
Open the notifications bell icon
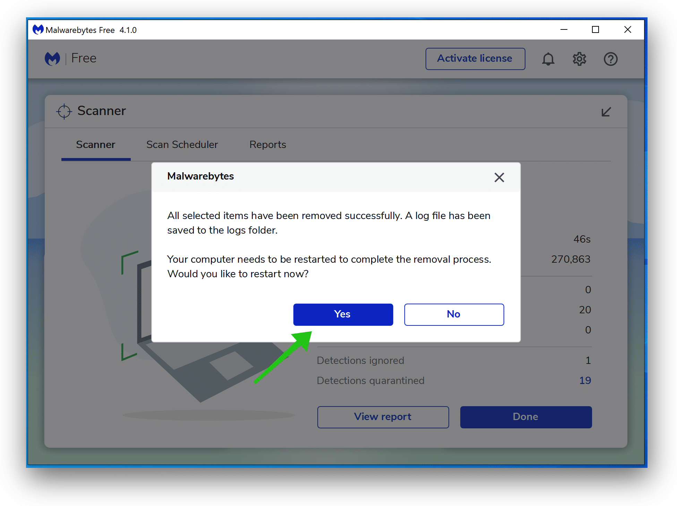pyautogui.click(x=548, y=59)
